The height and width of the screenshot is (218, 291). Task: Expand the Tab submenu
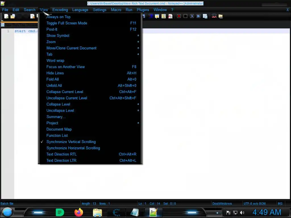(x=90, y=54)
